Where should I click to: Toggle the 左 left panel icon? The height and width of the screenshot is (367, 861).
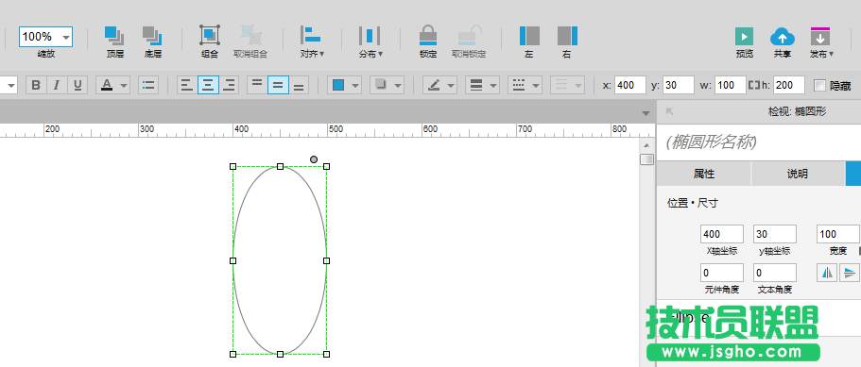[x=529, y=36]
